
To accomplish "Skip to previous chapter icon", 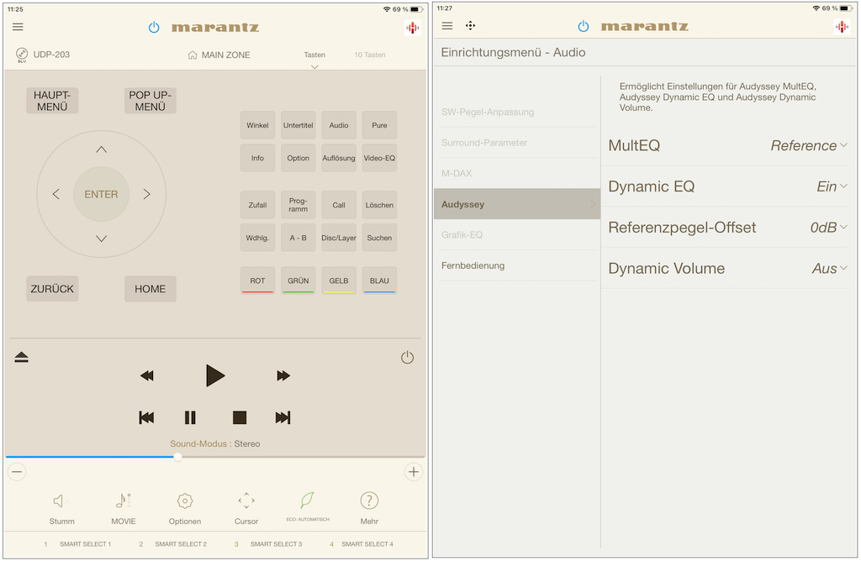I will pos(146,418).
